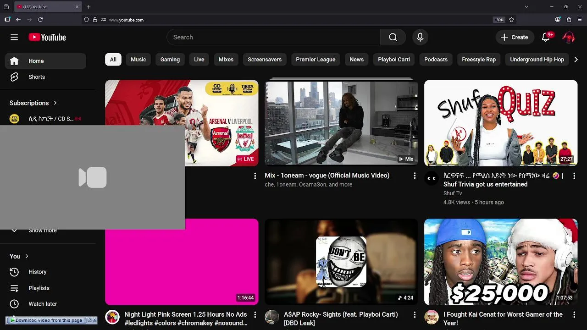The image size is (587, 330).
Task: Open the Night Light video channel avatar
Action: click(x=112, y=317)
